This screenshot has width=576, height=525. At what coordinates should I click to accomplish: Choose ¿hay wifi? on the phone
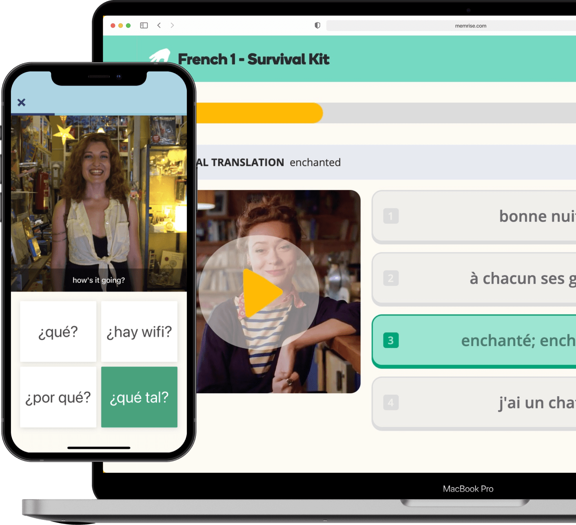click(139, 332)
